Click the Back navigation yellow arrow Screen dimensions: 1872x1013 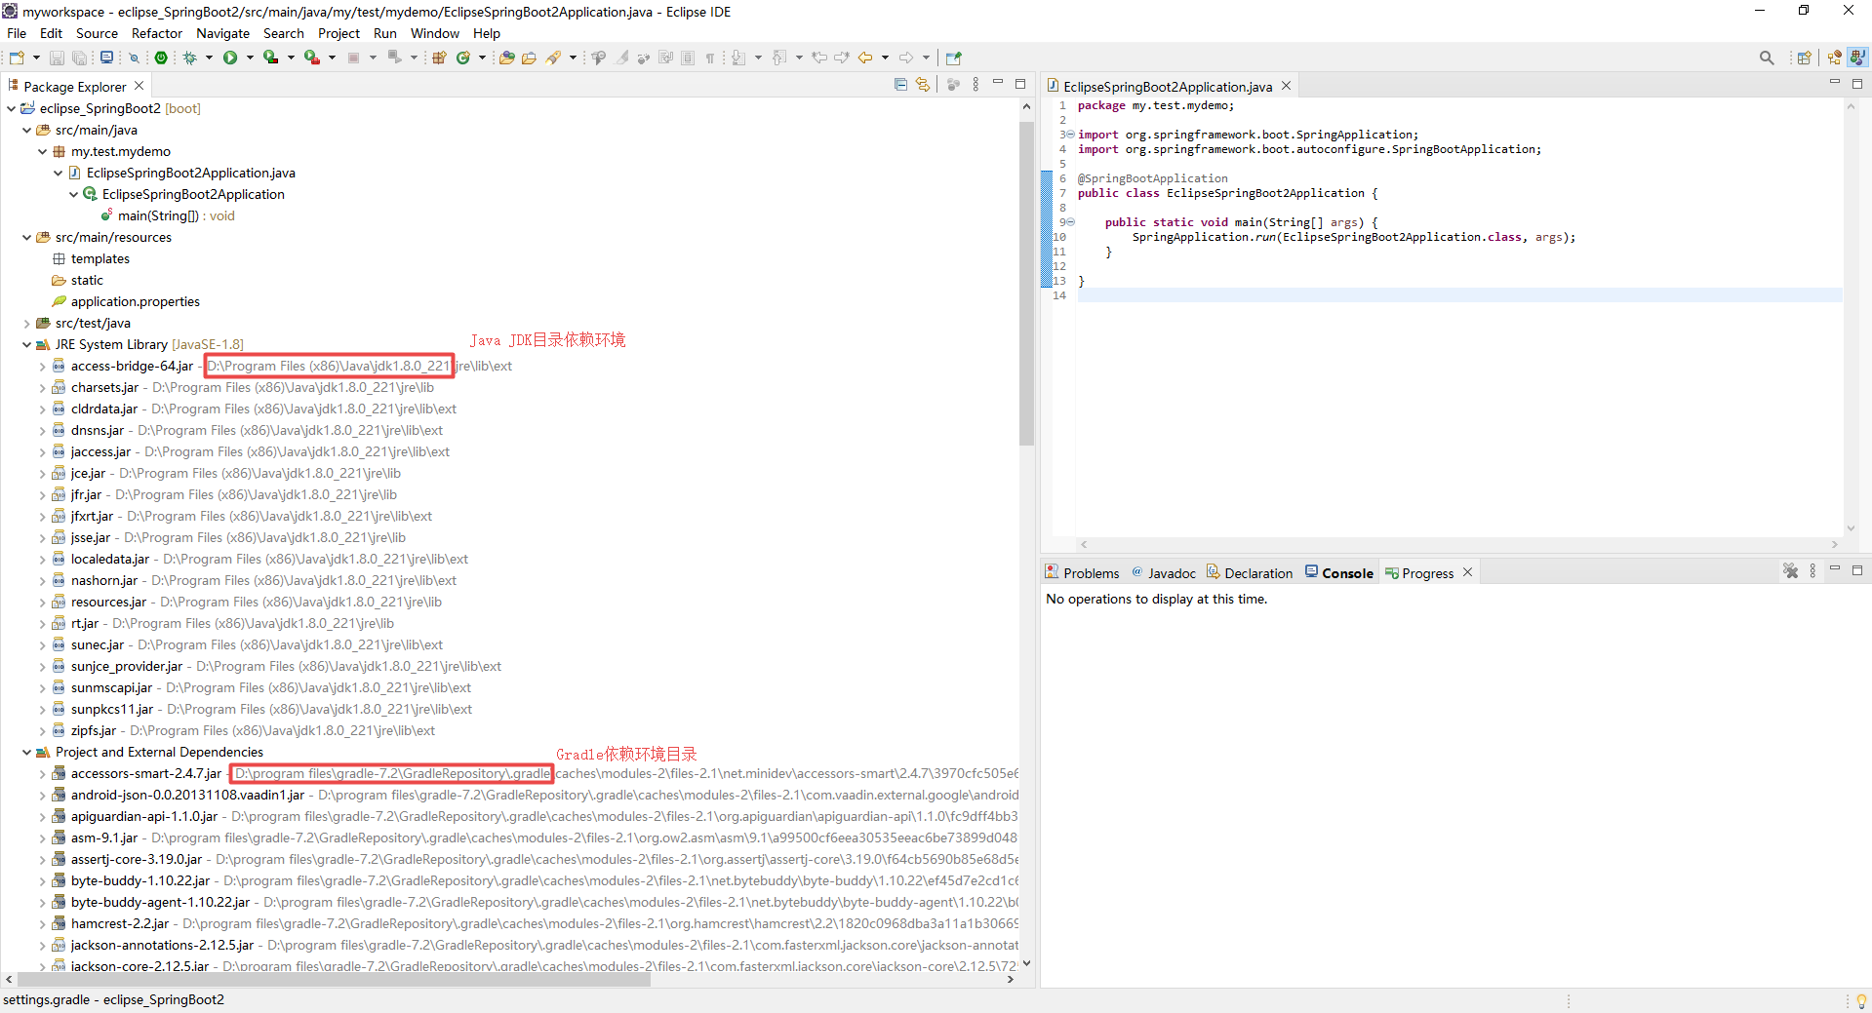click(865, 58)
